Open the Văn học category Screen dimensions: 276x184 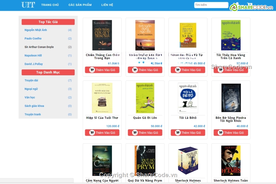(x=30, y=97)
